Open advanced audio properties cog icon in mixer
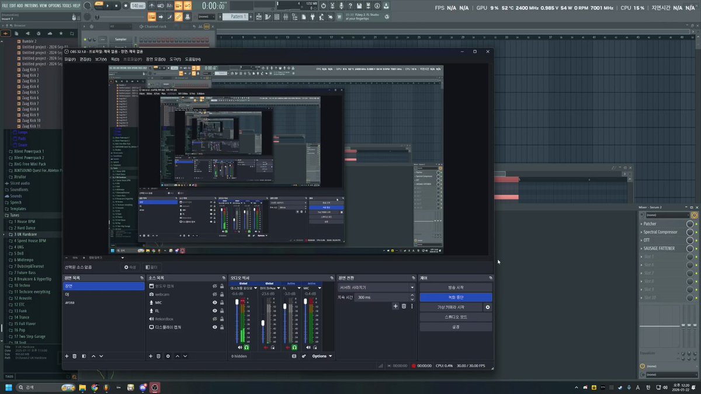The height and width of the screenshot is (394, 701). [304, 356]
